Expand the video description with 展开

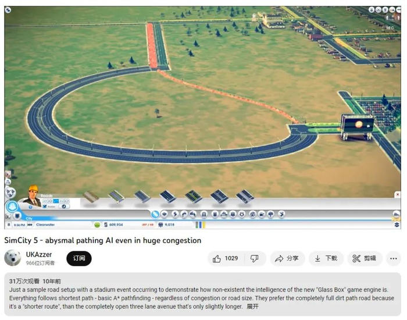252,307
